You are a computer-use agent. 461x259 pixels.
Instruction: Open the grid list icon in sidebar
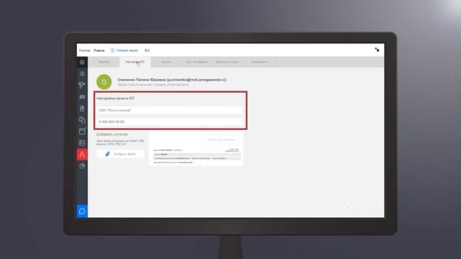pyautogui.click(x=82, y=73)
